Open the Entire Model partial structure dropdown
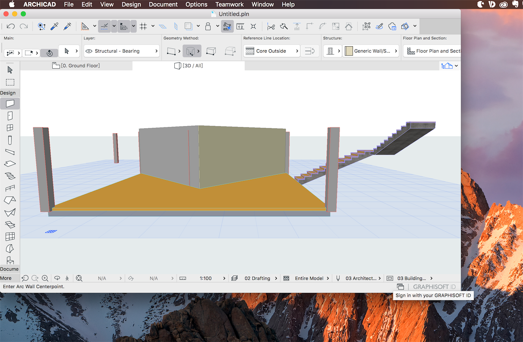Image resolution: width=523 pixels, height=342 pixels. pos(306,279)
